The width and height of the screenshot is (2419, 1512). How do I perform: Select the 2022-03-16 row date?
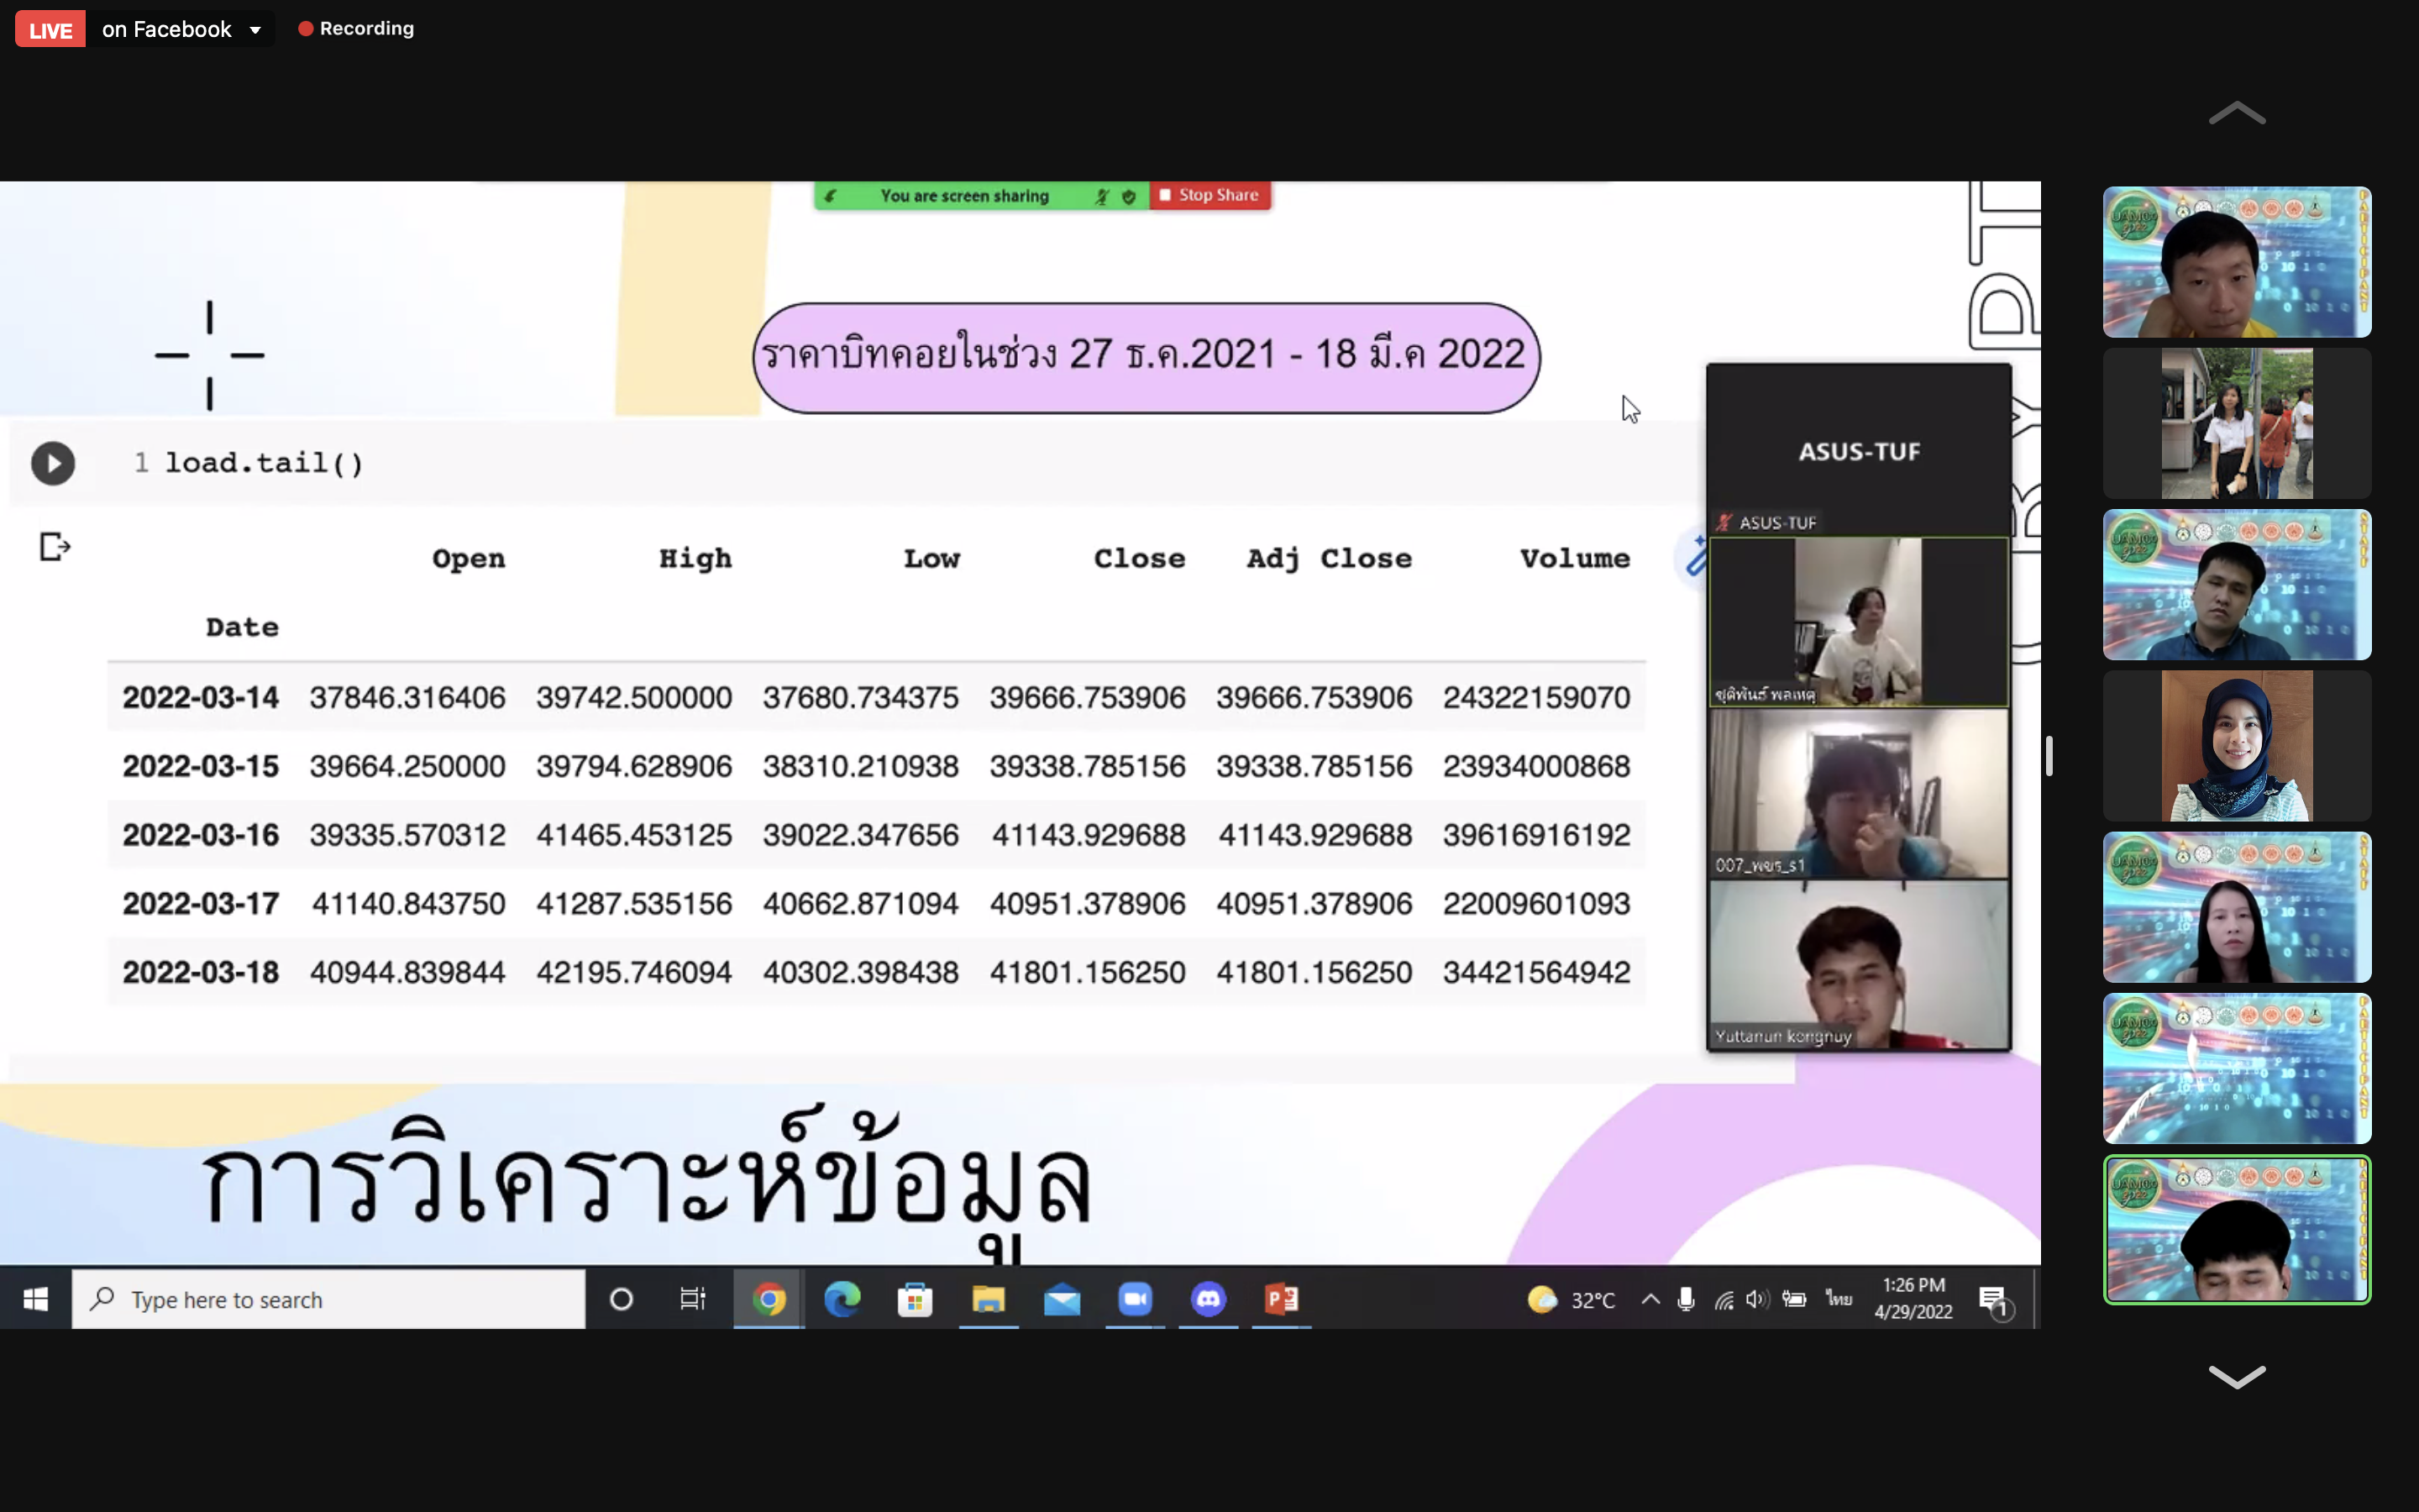click(201, 835)
